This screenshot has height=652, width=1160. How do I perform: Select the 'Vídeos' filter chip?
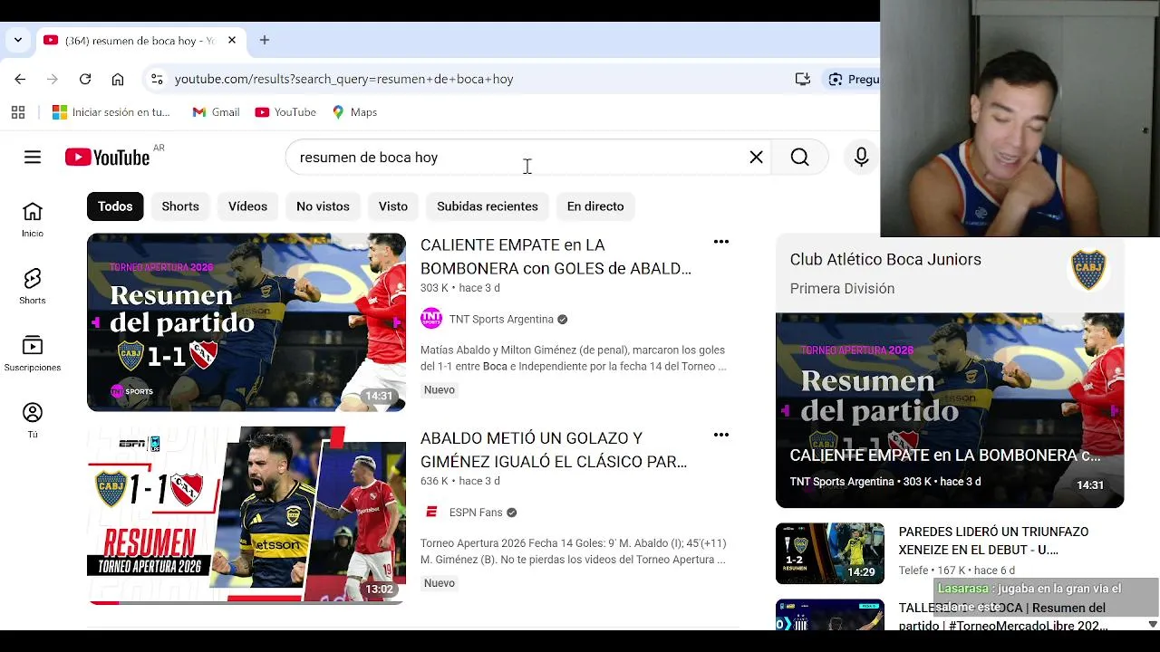(x=247, y=206)
